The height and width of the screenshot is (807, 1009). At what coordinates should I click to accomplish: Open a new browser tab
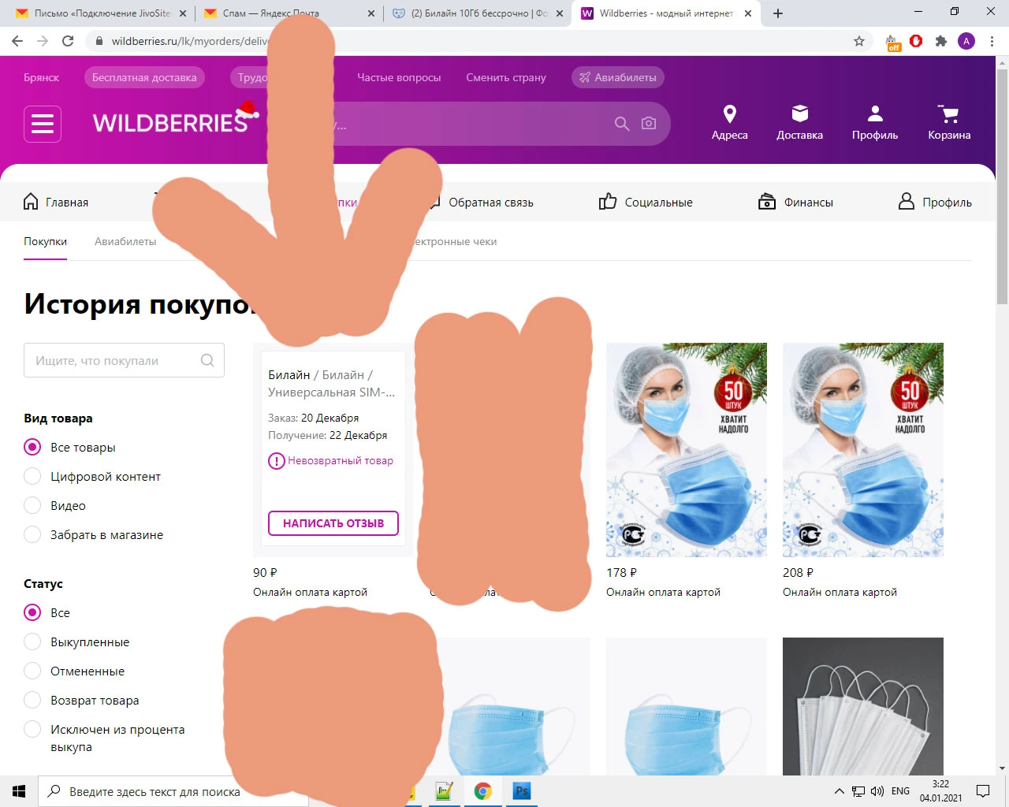click(778, 13)
